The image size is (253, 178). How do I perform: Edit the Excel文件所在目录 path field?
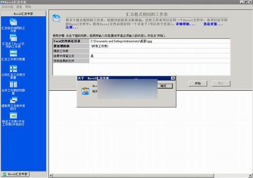pyautogui.click(x=160, y=41)
